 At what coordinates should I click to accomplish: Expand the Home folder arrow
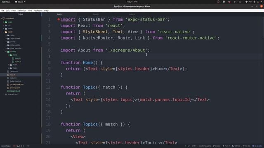pyautogui.click(x=8, y=65)
